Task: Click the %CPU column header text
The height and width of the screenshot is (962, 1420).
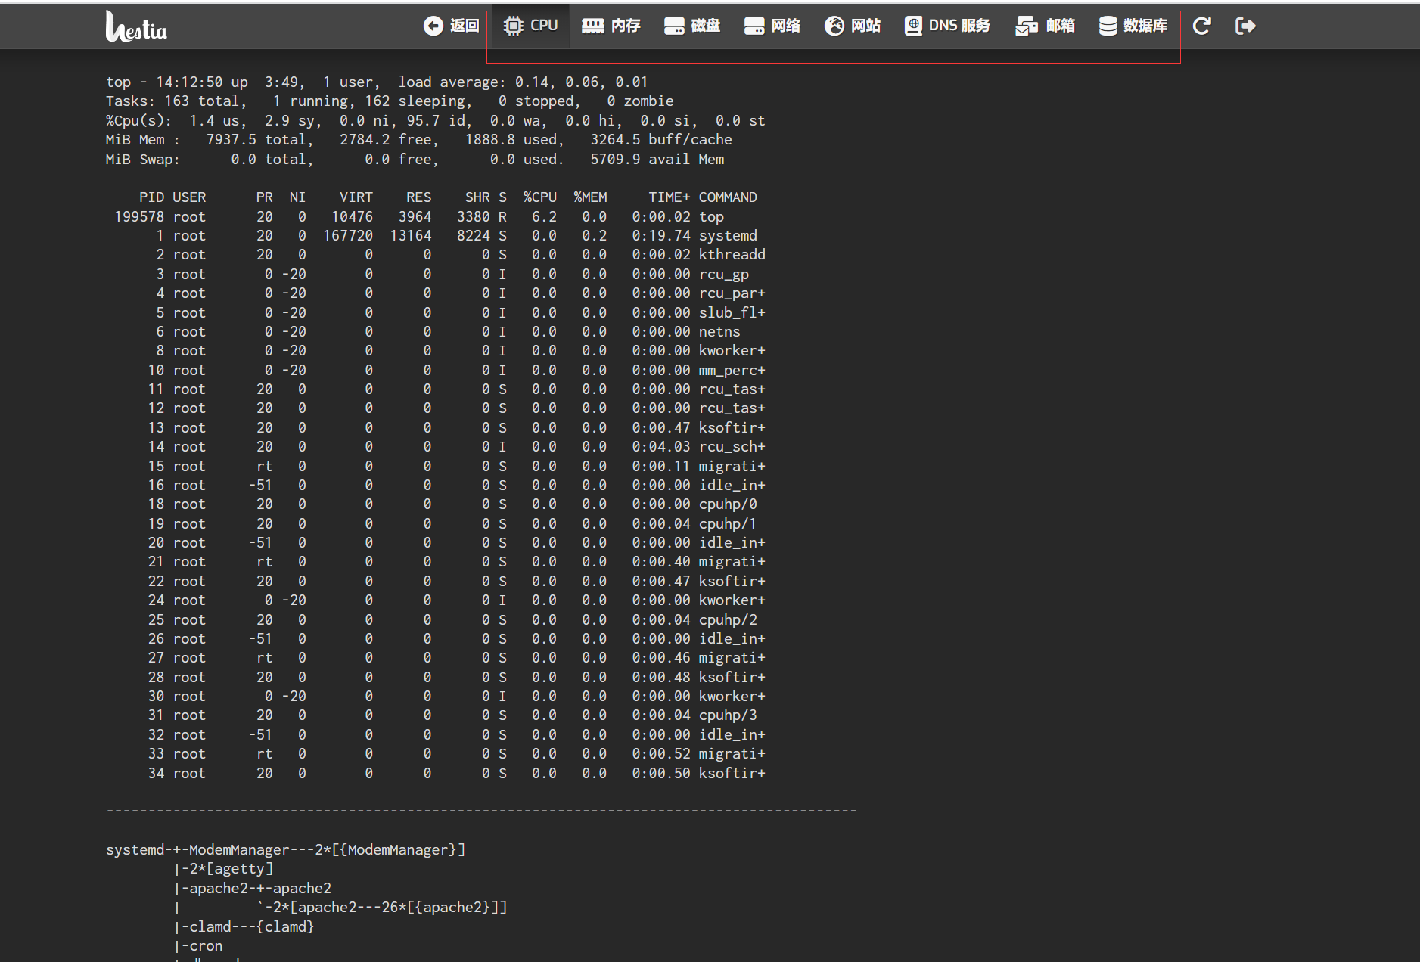Action: [x=539, y=197]
